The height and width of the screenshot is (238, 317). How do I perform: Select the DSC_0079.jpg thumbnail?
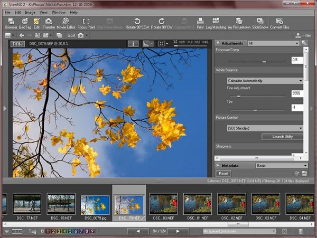click(95, 204)
